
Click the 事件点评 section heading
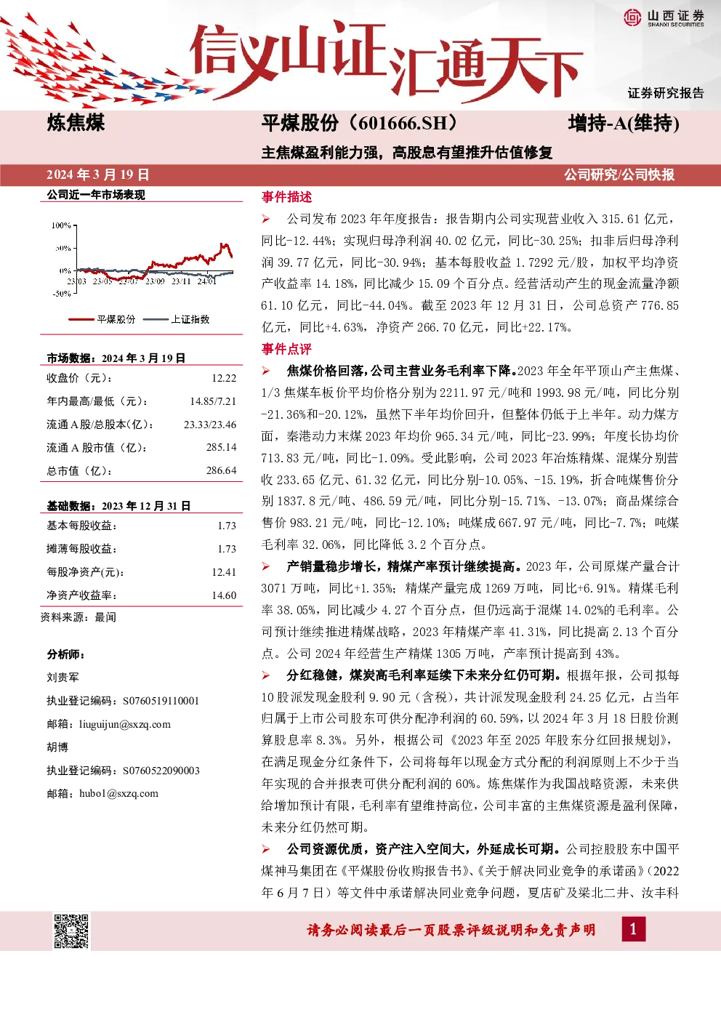(286, 349)
